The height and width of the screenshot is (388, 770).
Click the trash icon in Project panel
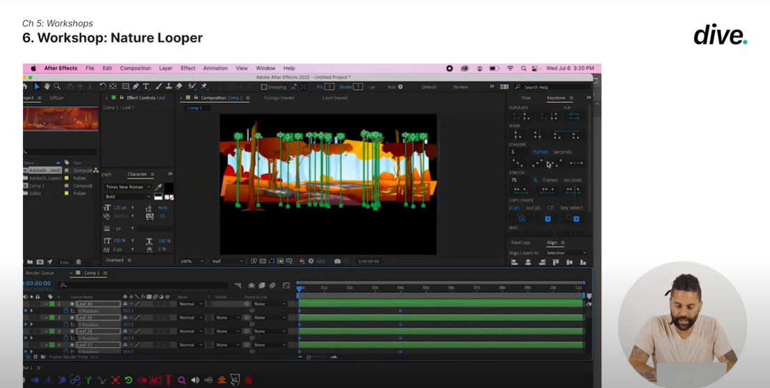pyautogui.click(x=78, y=262)
